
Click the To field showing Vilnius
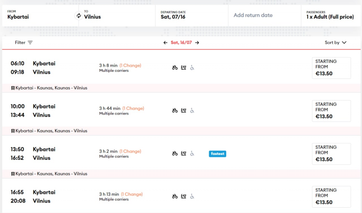117,16
